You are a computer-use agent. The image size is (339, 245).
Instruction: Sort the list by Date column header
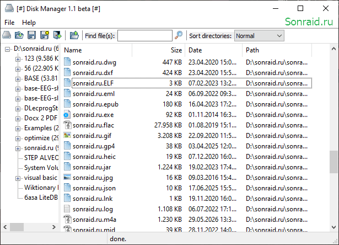pyautogui.click(x=214, y=50)
